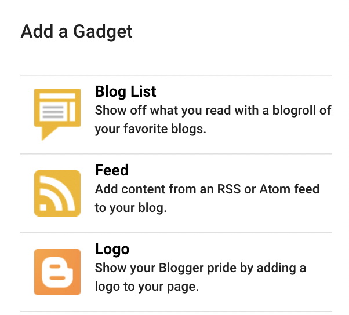Click 'to your blog.' description line

click(130, 208)
